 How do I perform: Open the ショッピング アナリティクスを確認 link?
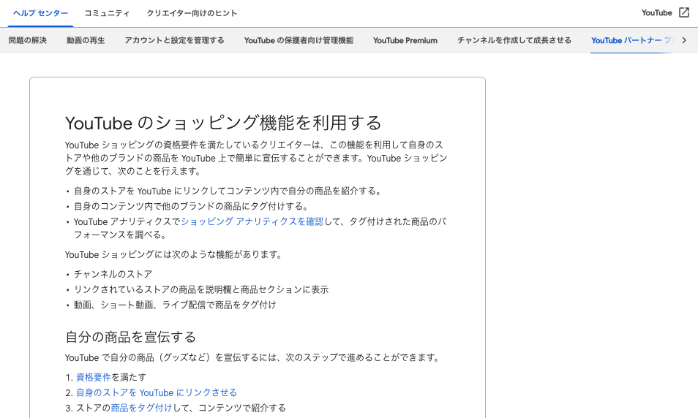tap(252, 221)
